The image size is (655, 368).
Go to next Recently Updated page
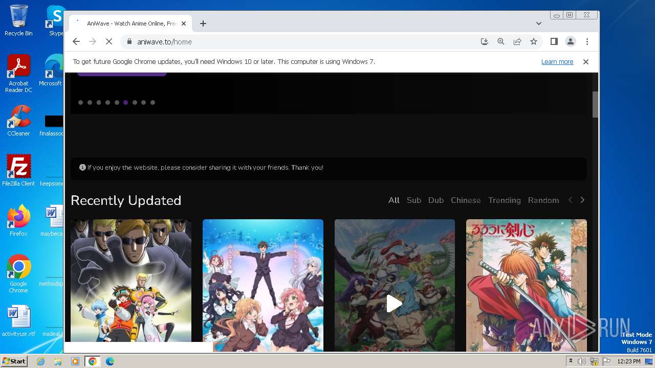coord(582,200)
